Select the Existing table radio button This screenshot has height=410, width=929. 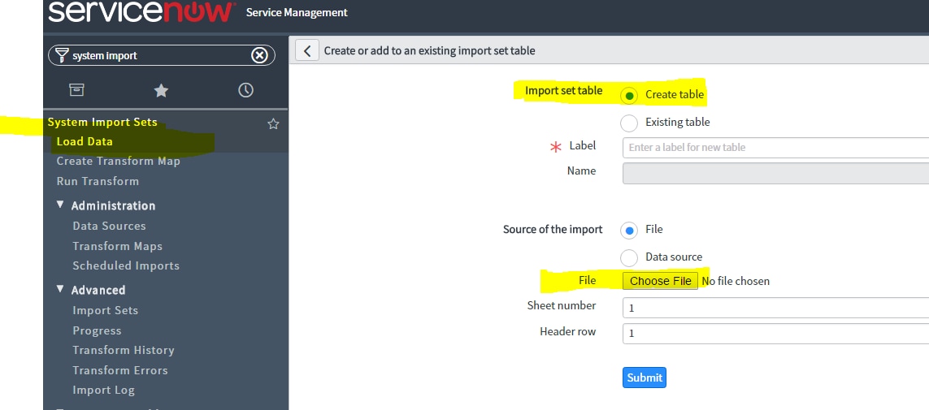pyautogui.click(x=629, y=123)
